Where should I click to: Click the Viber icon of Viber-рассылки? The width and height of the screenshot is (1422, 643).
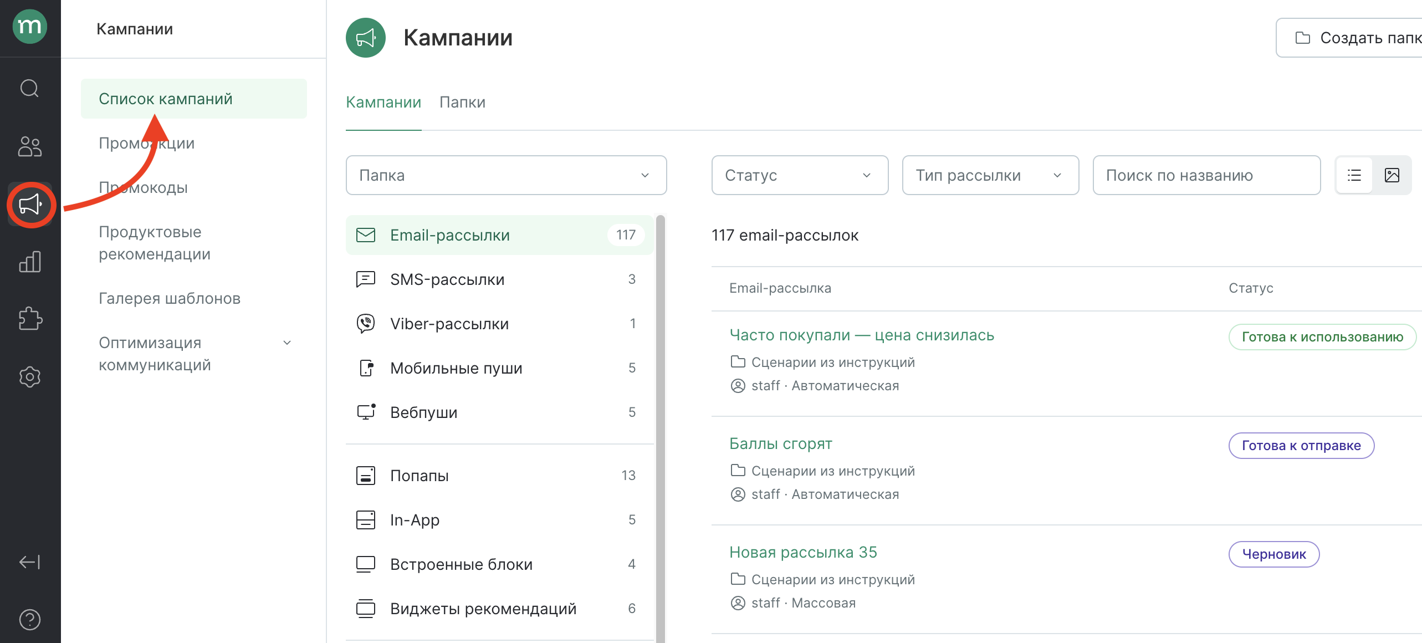(366, 323)
